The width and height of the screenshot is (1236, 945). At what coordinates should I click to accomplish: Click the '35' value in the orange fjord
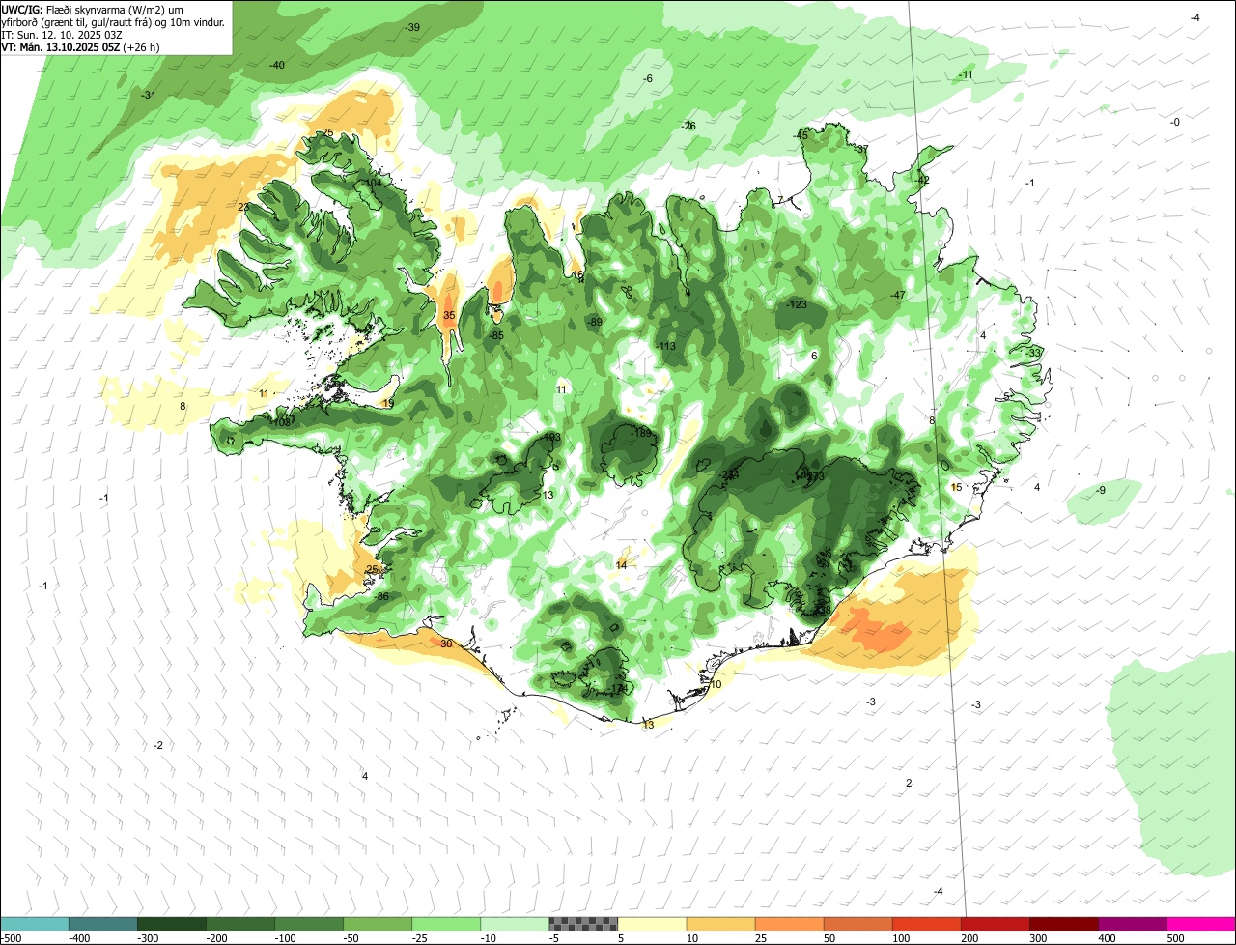[x=449, y=315]
